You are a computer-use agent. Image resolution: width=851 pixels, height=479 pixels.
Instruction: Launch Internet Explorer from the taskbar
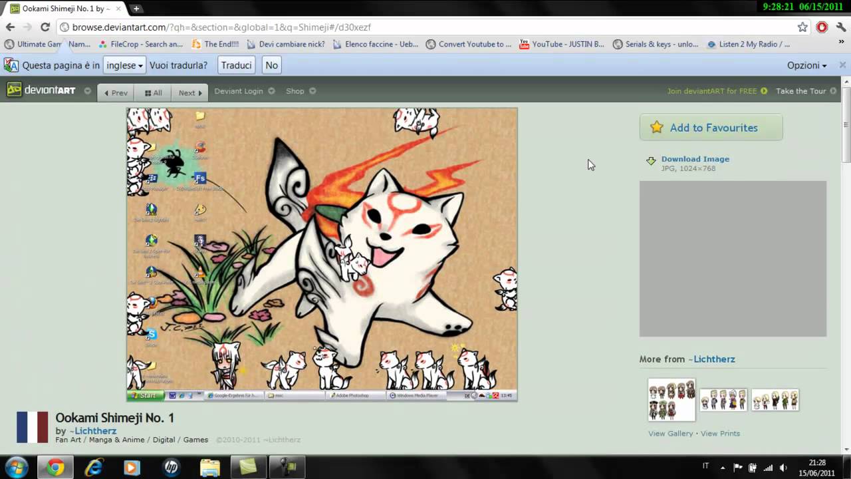tap(94, 468)
